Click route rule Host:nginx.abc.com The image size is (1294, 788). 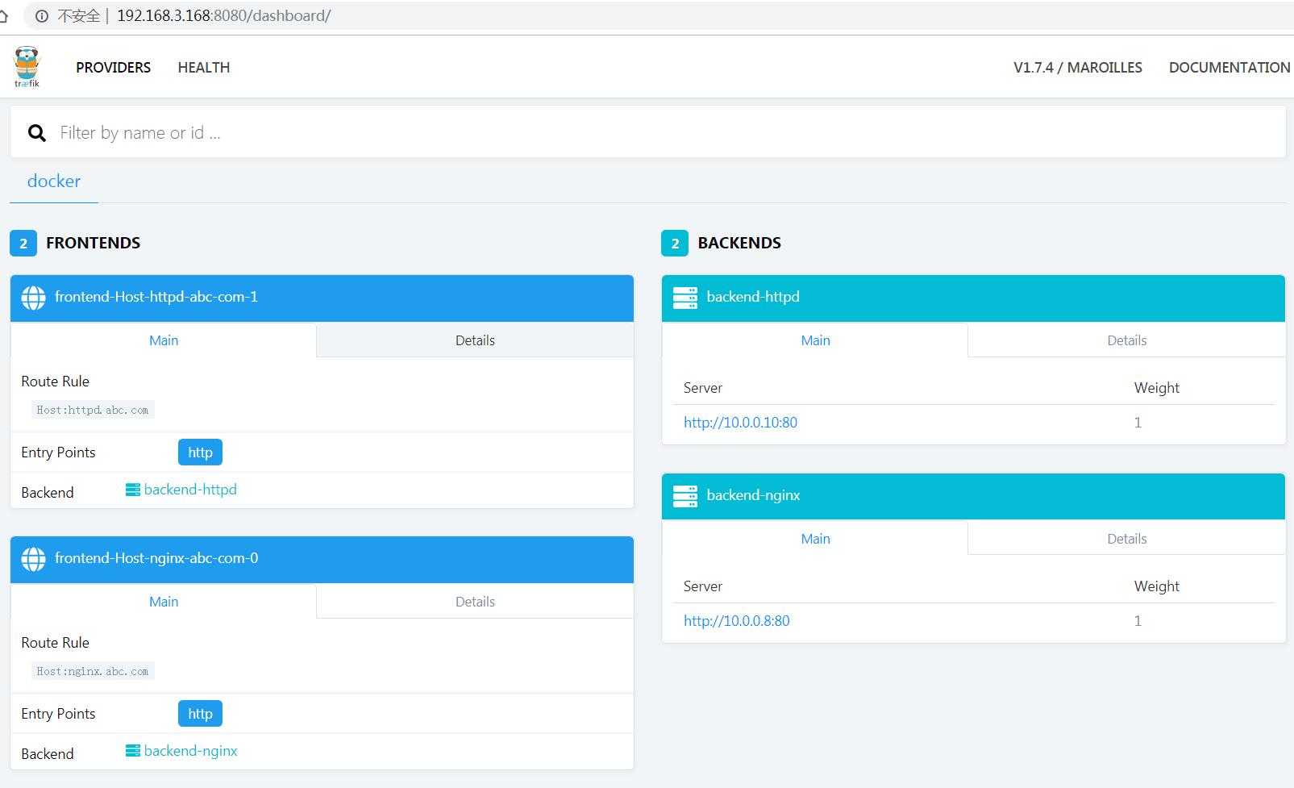click(x=93, y=672)
